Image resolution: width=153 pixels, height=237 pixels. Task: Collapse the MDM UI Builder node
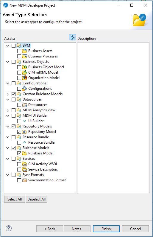(8, 116)
